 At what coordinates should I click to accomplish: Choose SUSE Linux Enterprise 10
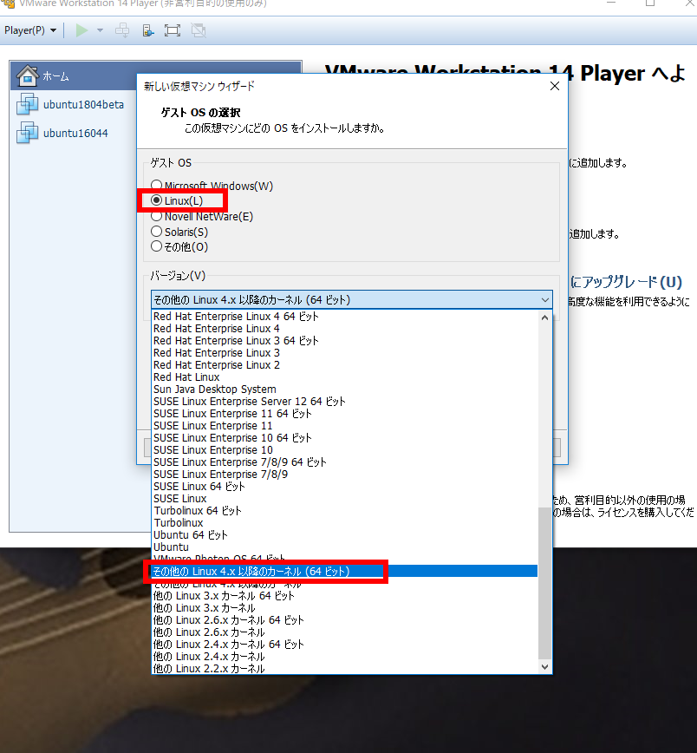[345, 450]
